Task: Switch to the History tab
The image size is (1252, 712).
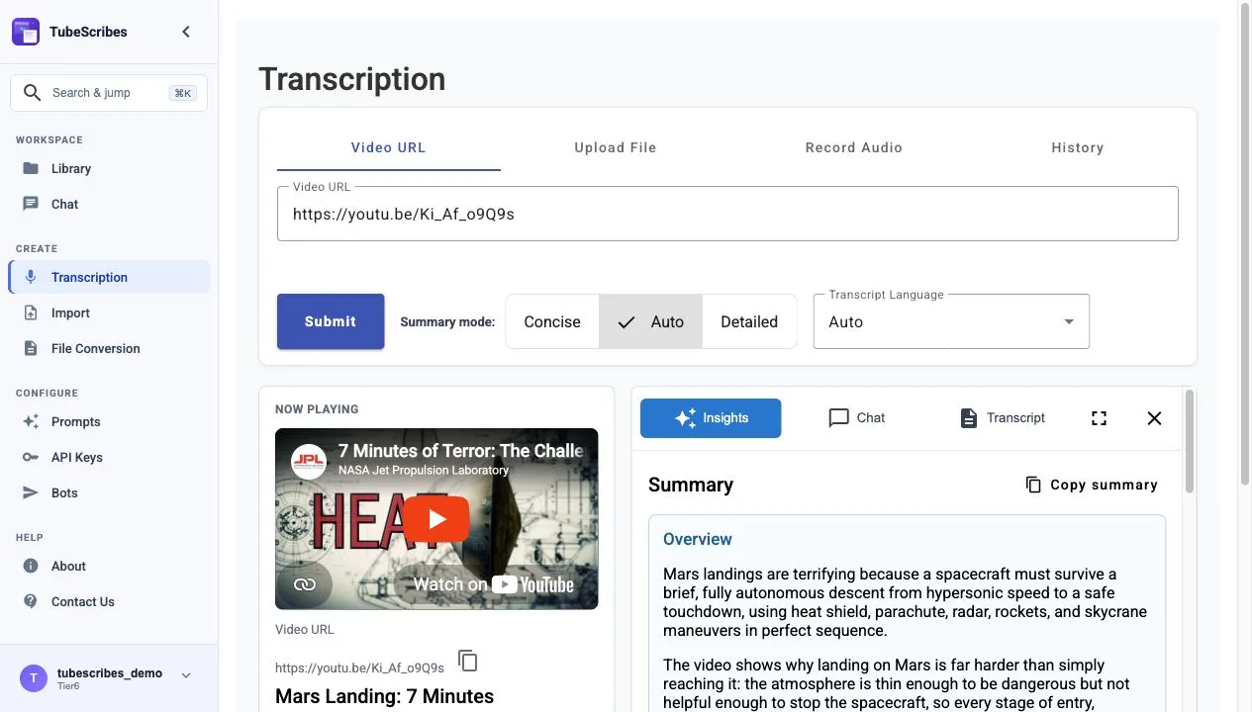Action: pos(1078,147)
